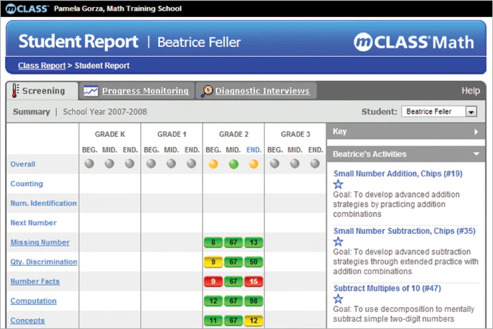
Task: Click Grade 2 BEG orange overall status dot
Action: (x=213, y=164)
